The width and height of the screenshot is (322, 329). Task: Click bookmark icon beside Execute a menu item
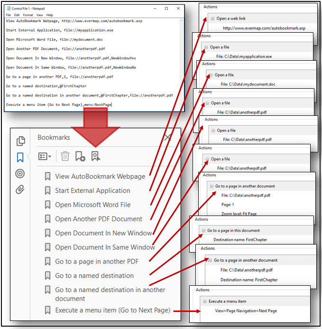click(x=47, y=310)
